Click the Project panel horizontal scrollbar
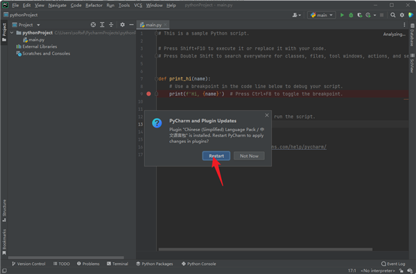Viewport: 416px width, 274px height. [x=66, y=257]
